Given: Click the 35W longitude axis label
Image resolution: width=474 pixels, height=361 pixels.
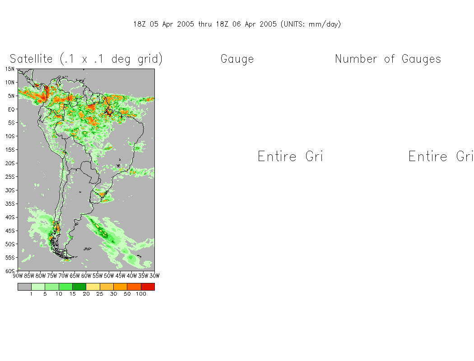Looking at the screenshot, I should (x=143, y=276).
